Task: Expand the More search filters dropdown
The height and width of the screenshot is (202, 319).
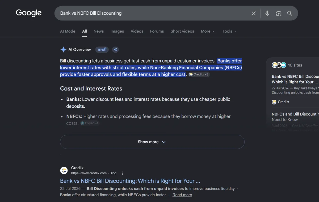Action: 208,31
